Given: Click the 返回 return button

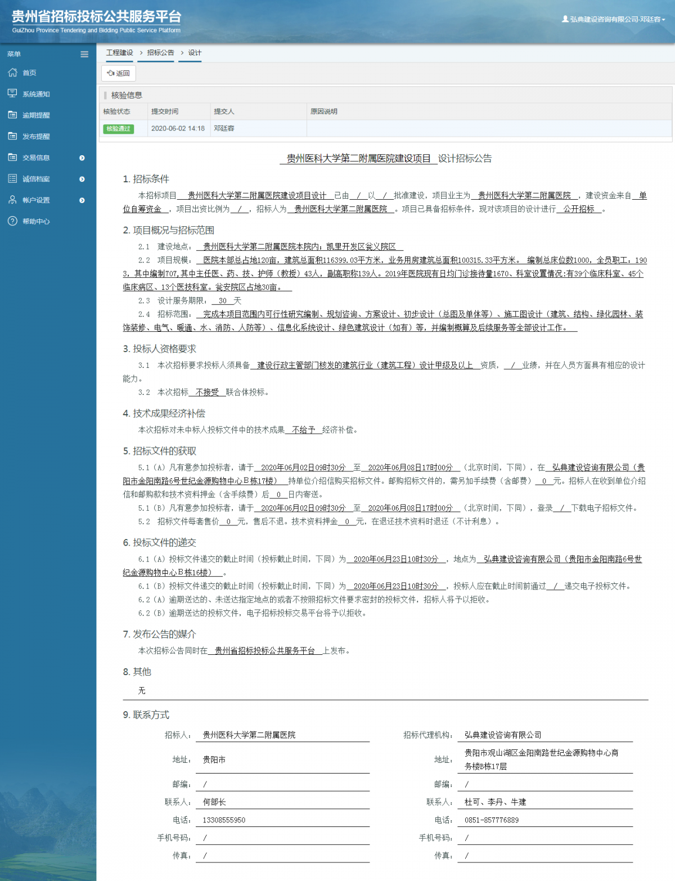Looking at the screenshot, I should point(118,73).
